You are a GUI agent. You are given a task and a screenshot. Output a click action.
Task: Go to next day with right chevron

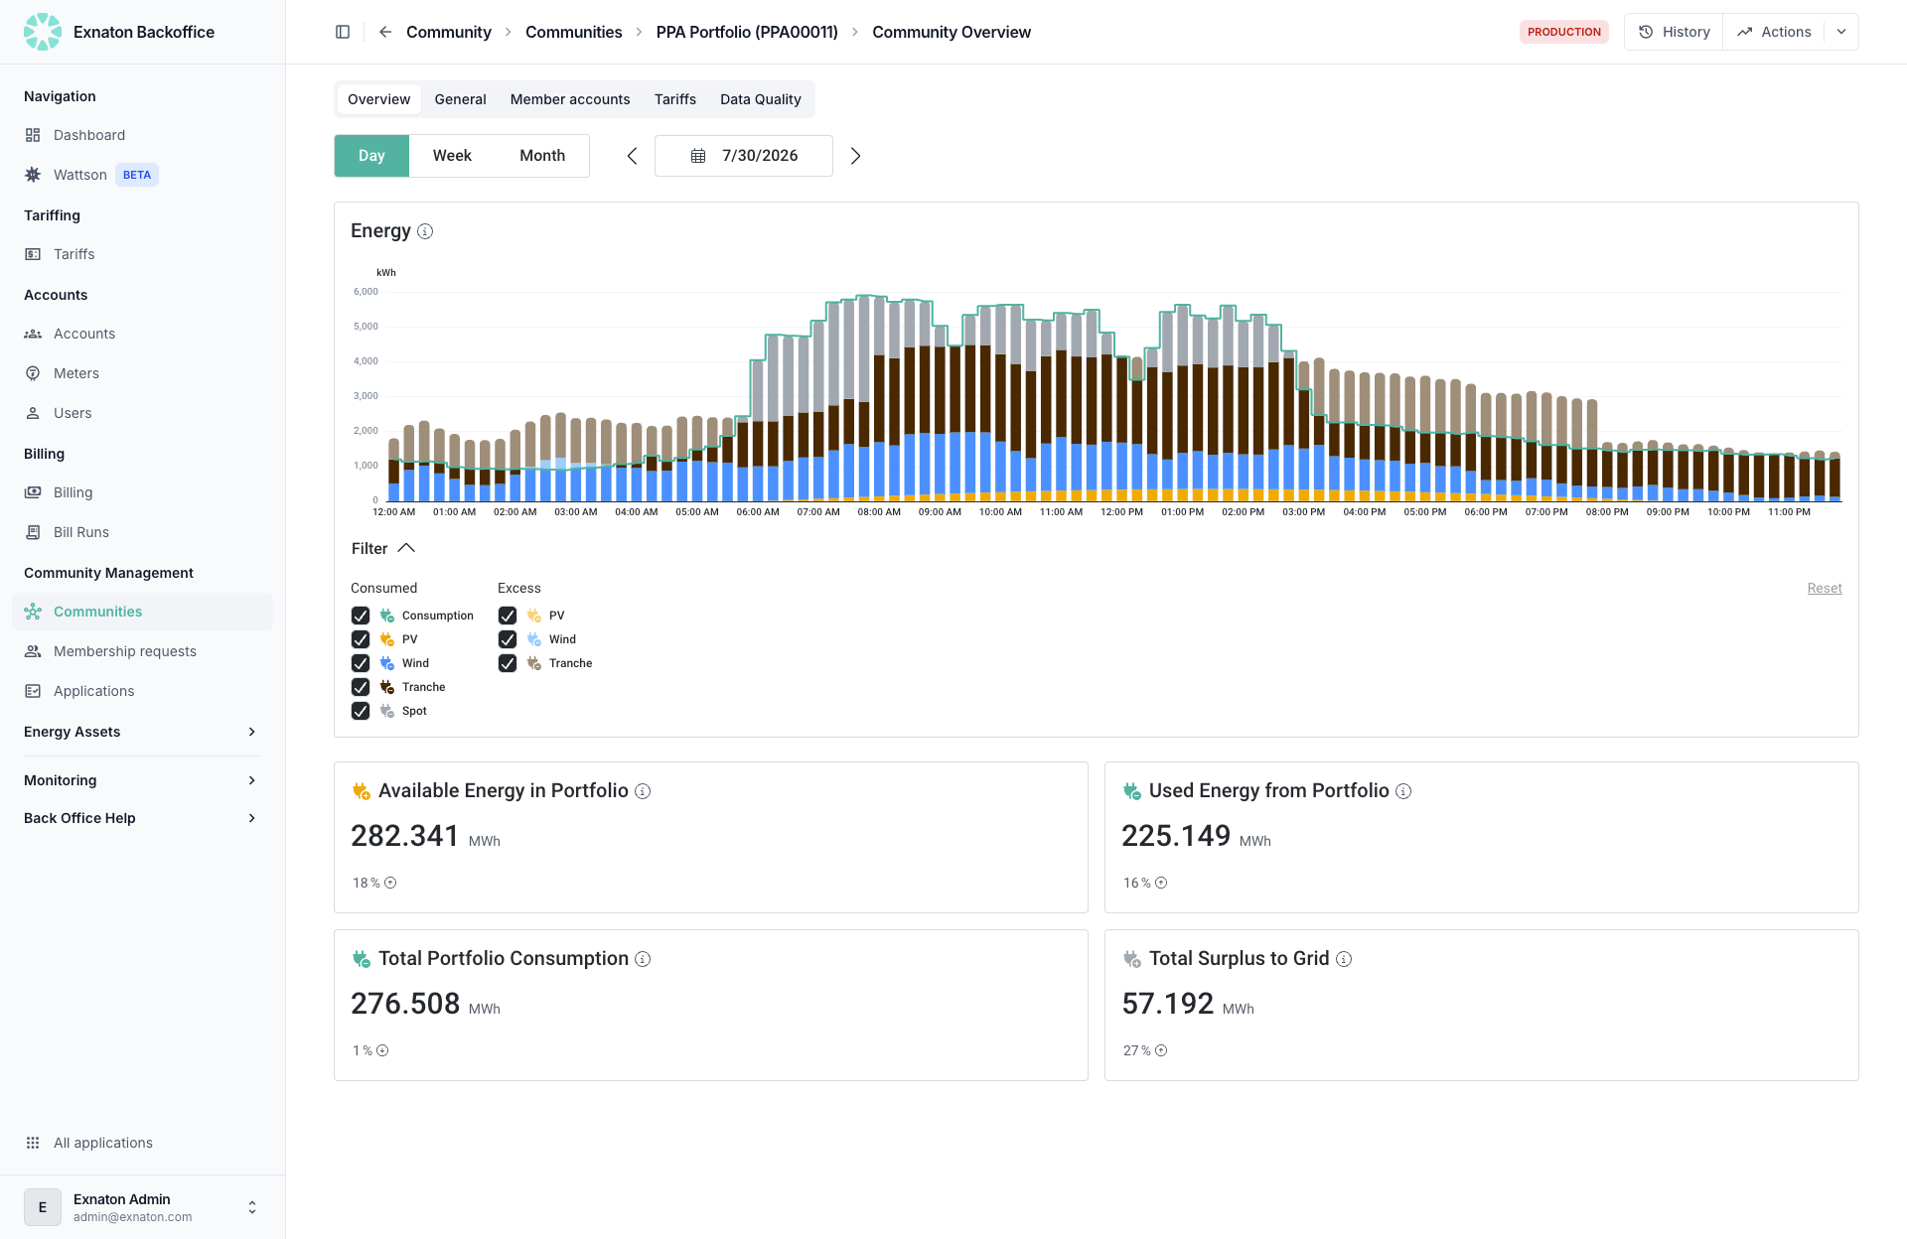pos(855,156)
